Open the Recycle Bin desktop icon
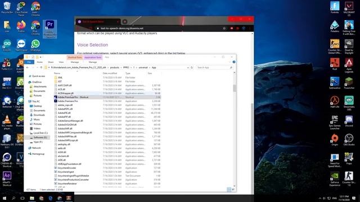This screenshot has height=202, width=360. pyautogui.click(x=7, y=7)
